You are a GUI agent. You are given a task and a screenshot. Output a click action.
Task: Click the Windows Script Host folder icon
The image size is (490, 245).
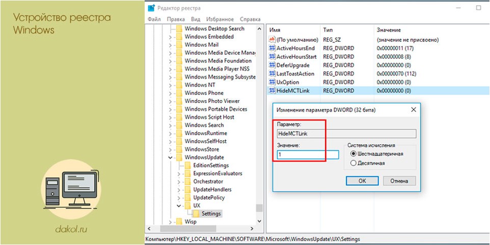(x=179, y=117)
